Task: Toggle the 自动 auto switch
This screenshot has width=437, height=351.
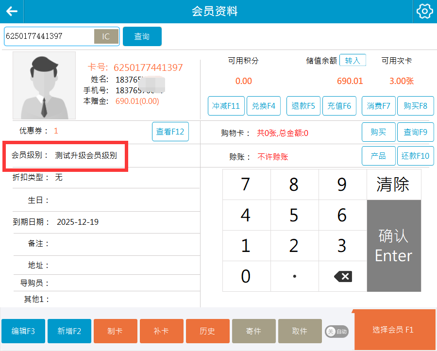Action: 336,332
